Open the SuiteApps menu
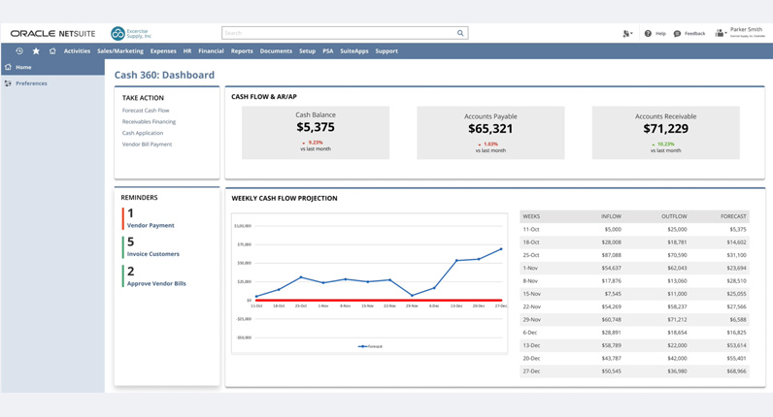 click(353, 51)
